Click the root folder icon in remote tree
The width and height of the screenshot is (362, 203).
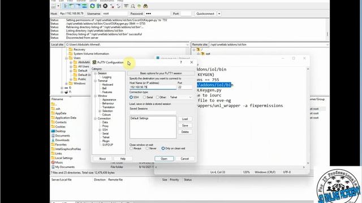click(x=198, y=50)
